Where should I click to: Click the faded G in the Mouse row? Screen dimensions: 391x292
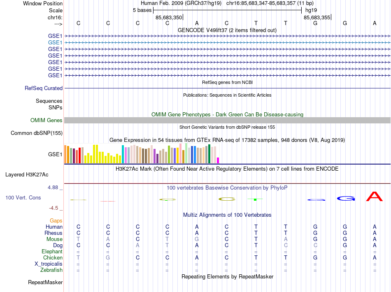(x=197, y=239)
